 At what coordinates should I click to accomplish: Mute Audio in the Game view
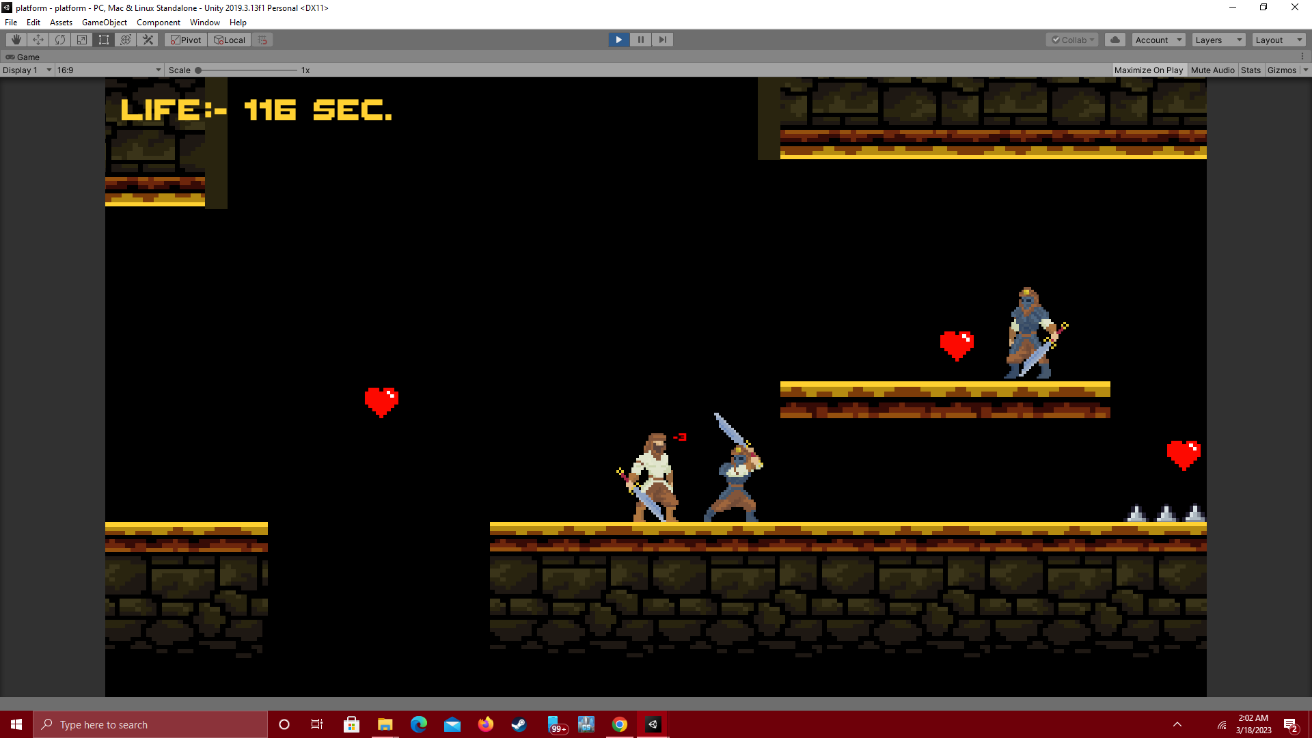coord(1212,70)
